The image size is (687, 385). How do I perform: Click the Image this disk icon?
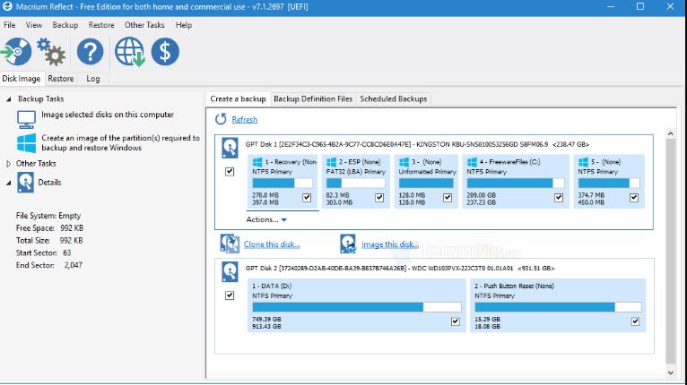348,244
